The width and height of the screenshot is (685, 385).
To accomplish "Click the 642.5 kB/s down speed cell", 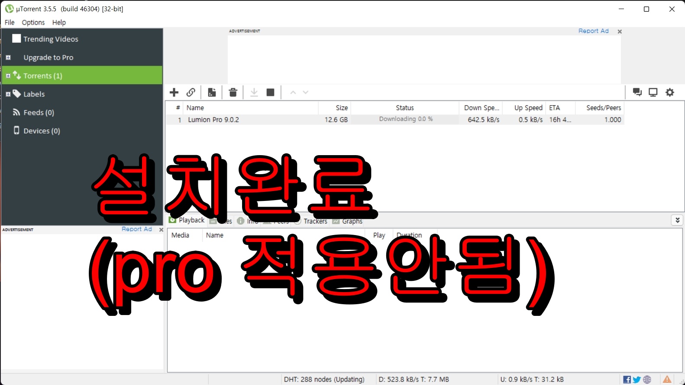I will (483, 120).
